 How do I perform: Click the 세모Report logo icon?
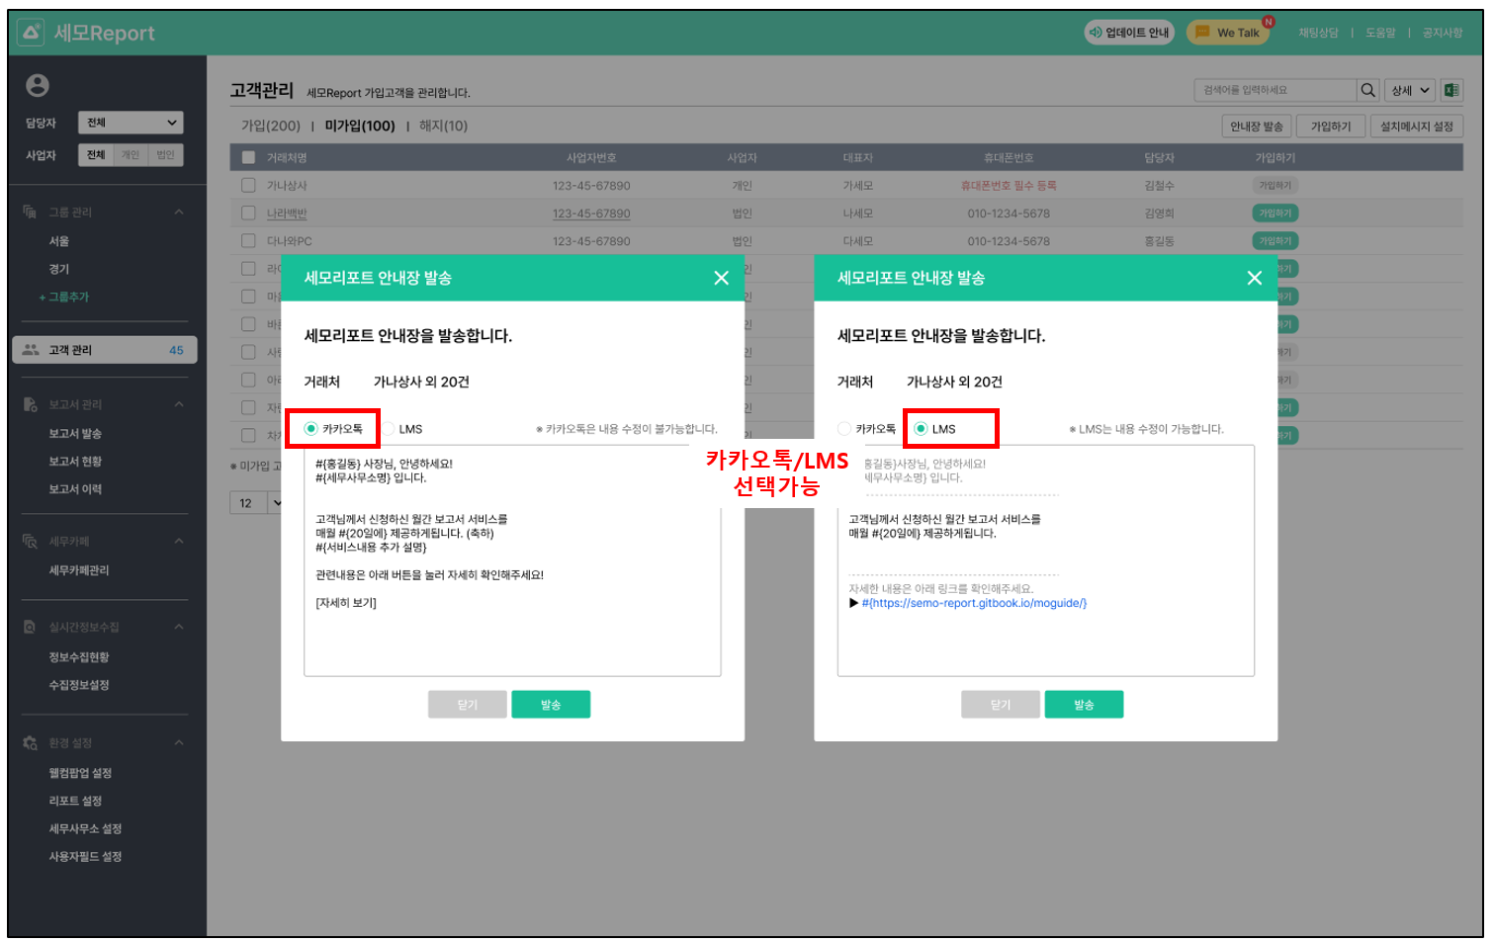[31, 33]
